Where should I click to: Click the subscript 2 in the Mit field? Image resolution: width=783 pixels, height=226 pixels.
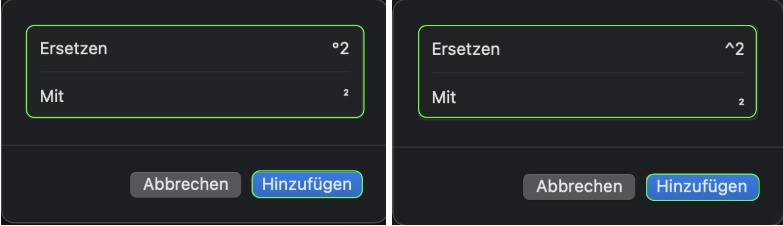[x=741, y=102]
